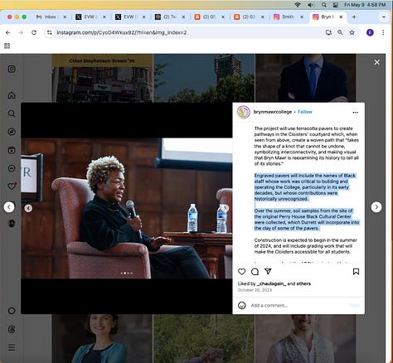Open the apps grid in bookmarks bar
The width and height of the screenshot is (393, 363).
7,46
